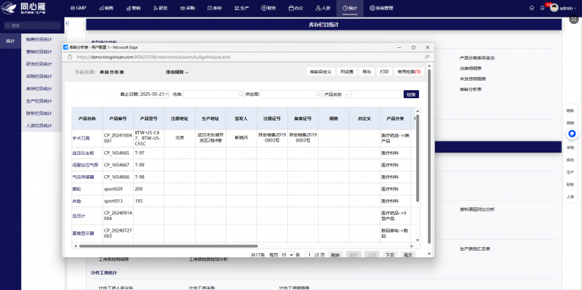Expand the admin user menu
The image size is (582, 290).
tap(564, 8)
